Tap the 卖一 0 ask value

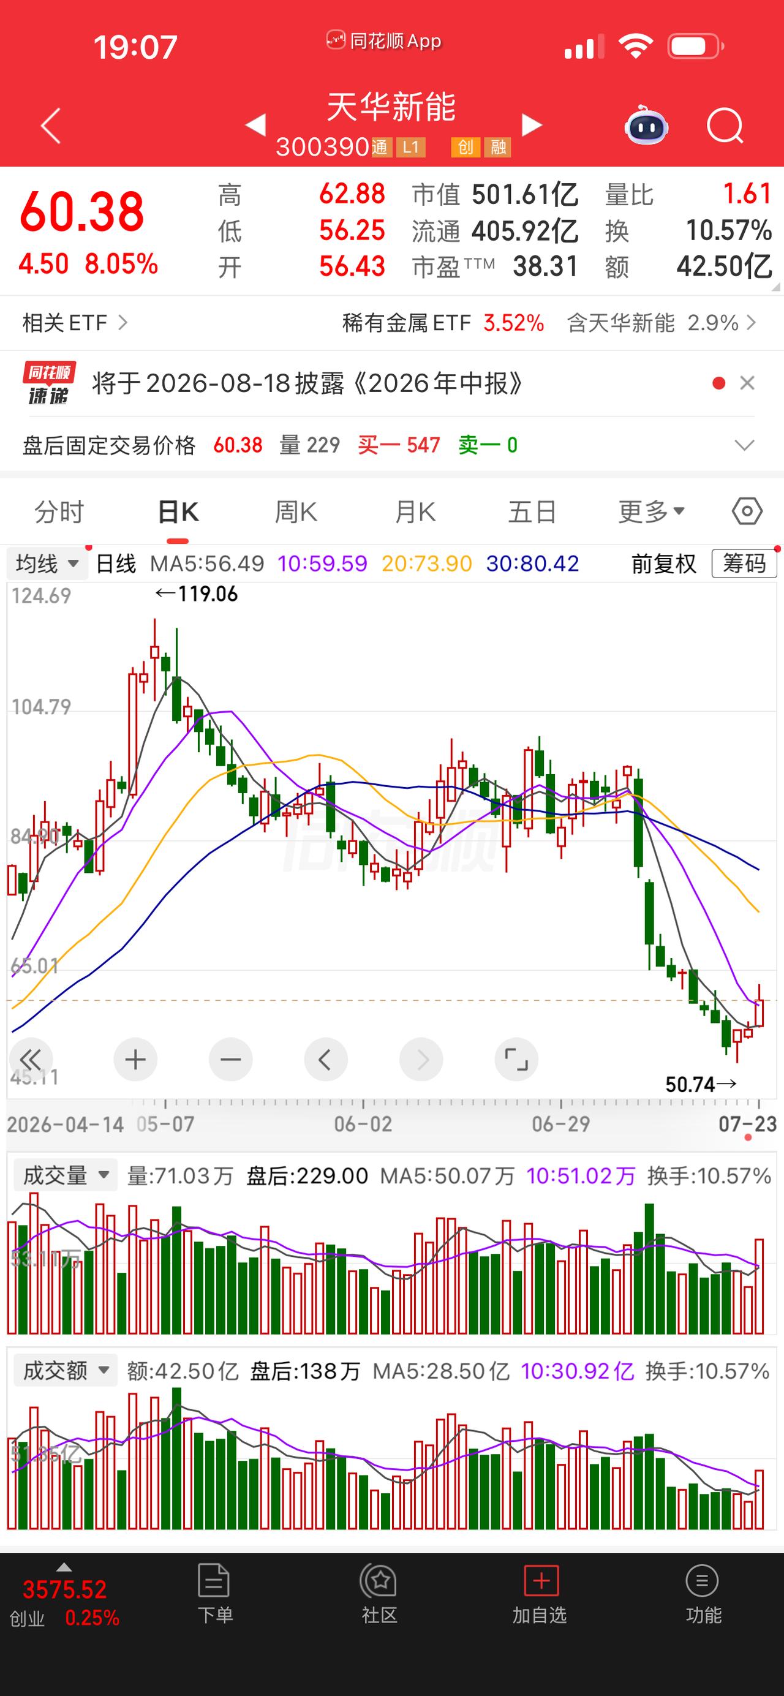(488, 446)
